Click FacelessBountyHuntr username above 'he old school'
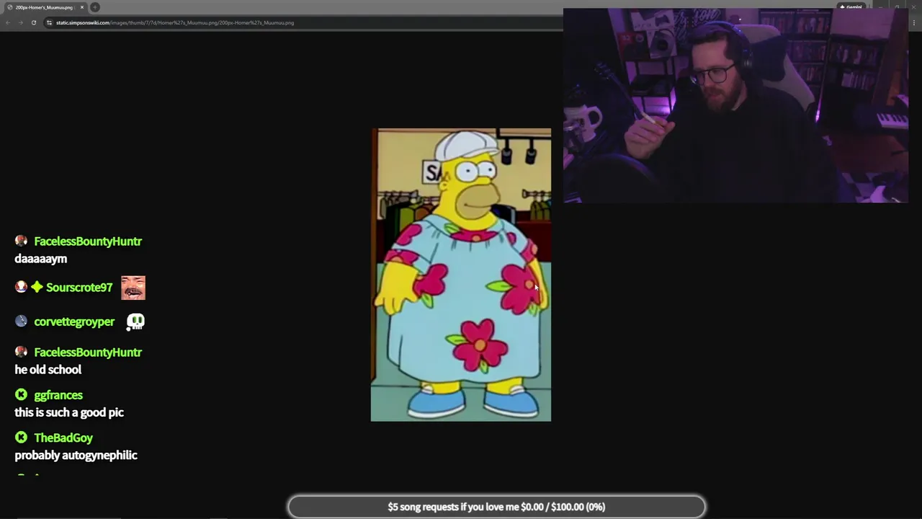Image resolution: width=922 pixels, height=519 pixels. point(88,352)
